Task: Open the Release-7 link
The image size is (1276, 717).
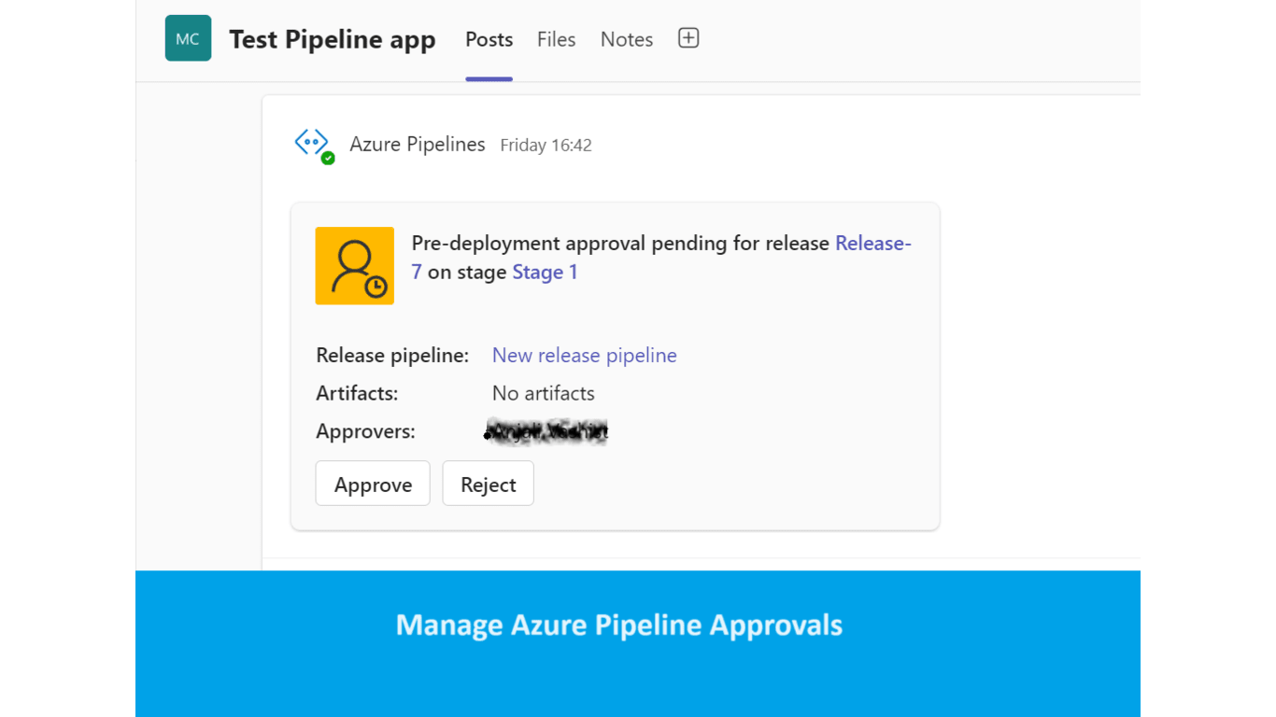Action: click(x=872, y=244)
